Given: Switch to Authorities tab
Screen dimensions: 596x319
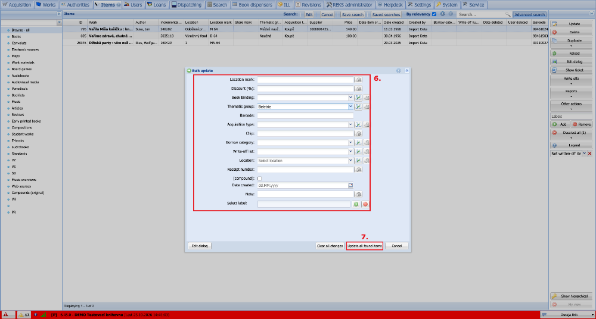Looking at the screenshot, I should pos(75,5).
